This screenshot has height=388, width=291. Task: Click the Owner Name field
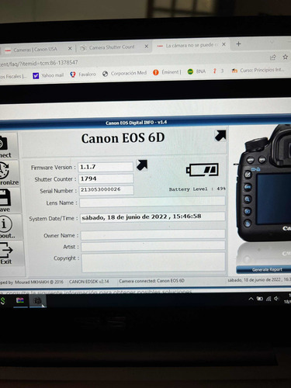point(153,235)
